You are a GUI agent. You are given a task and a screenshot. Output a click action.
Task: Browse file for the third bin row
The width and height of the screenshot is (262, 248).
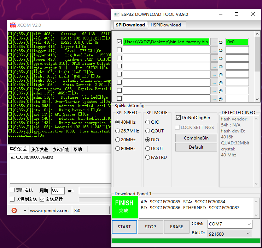pyautogui.click(x=214, y=58)
